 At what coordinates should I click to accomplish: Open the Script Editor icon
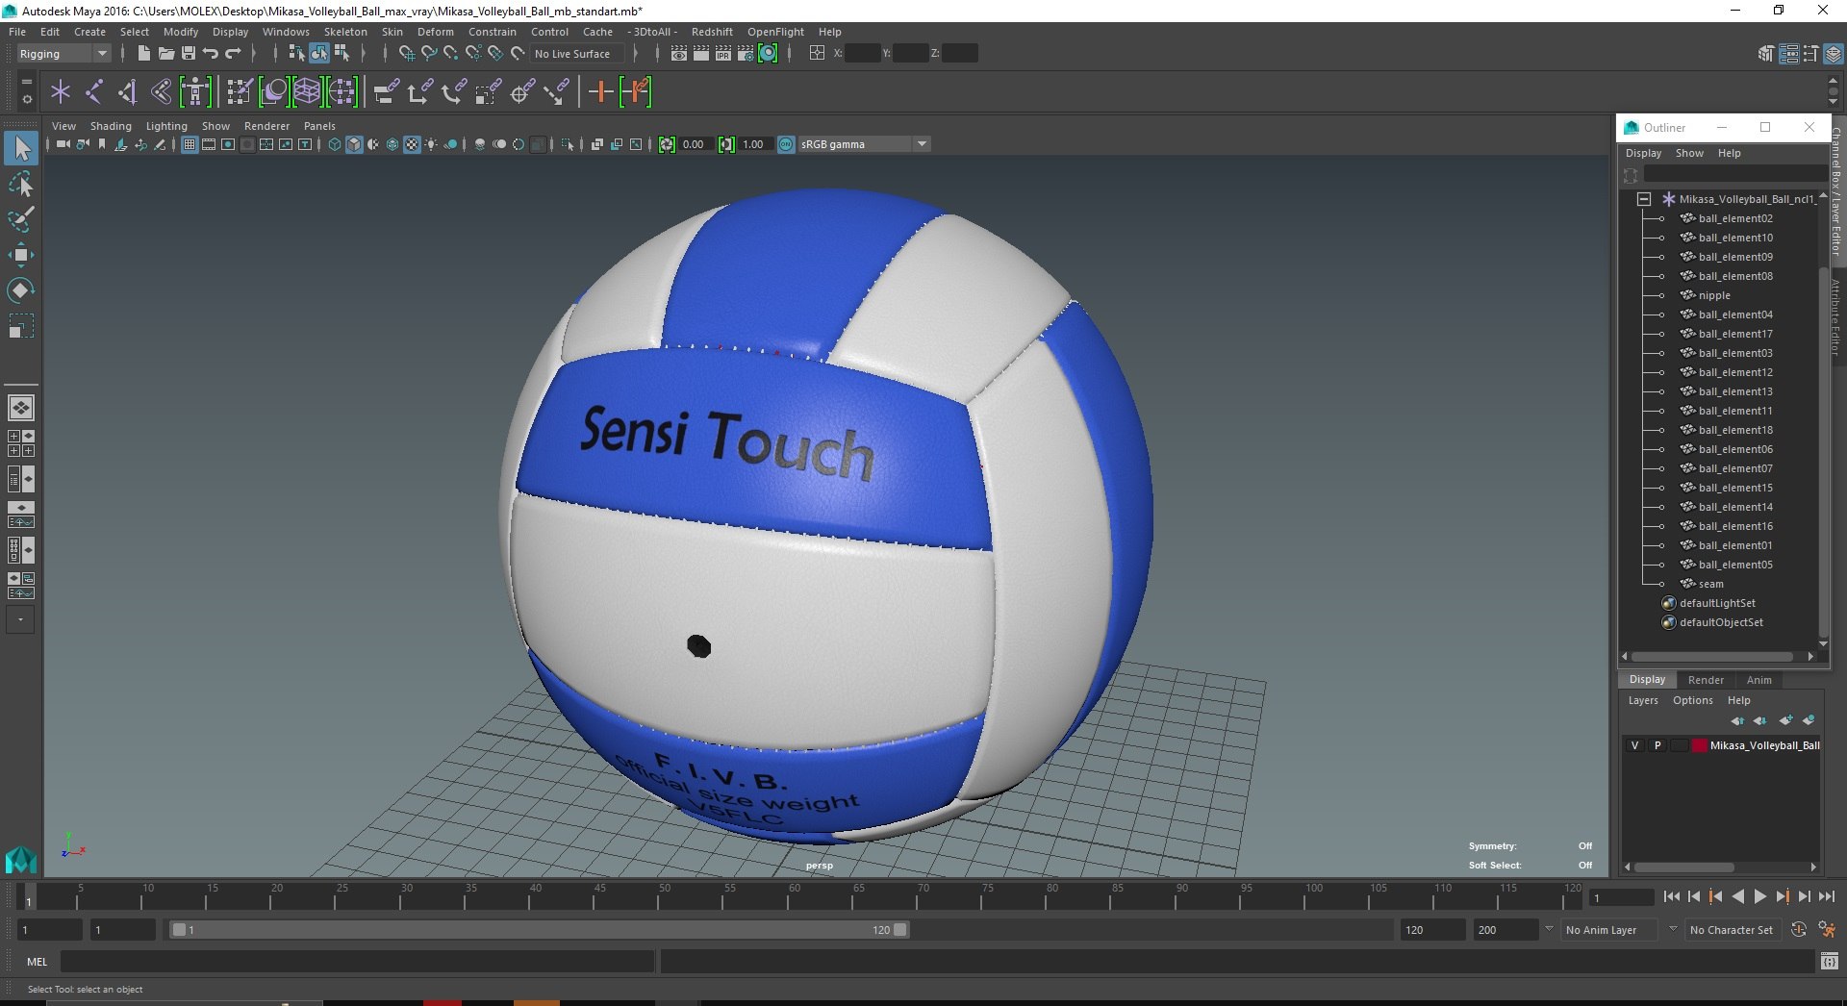click(1830, 961)
